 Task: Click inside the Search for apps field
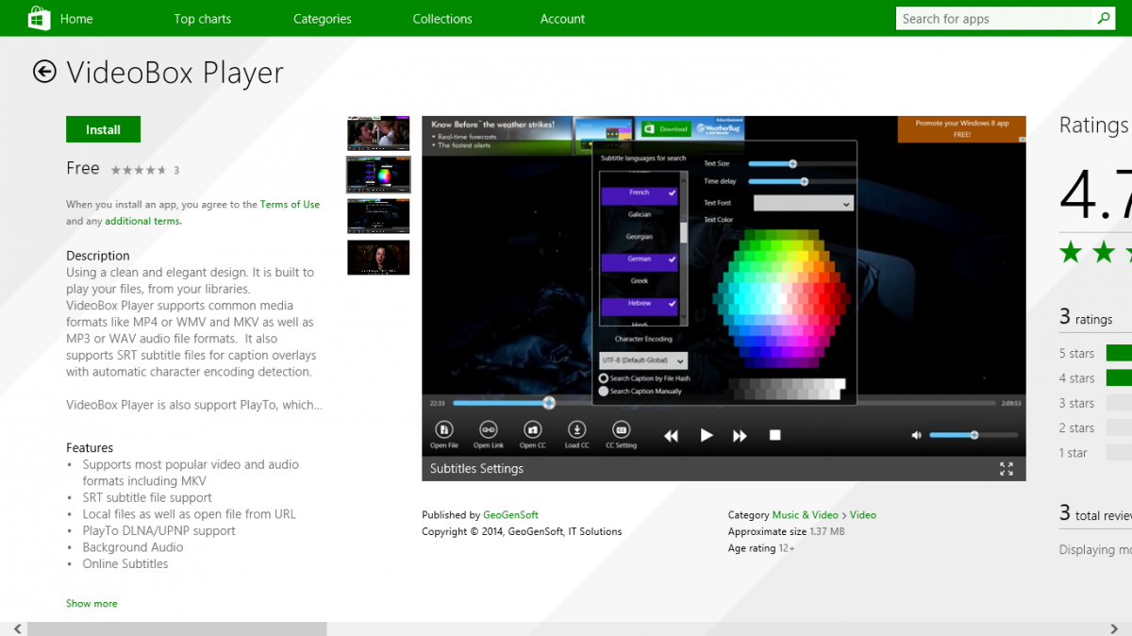point(994,18)
